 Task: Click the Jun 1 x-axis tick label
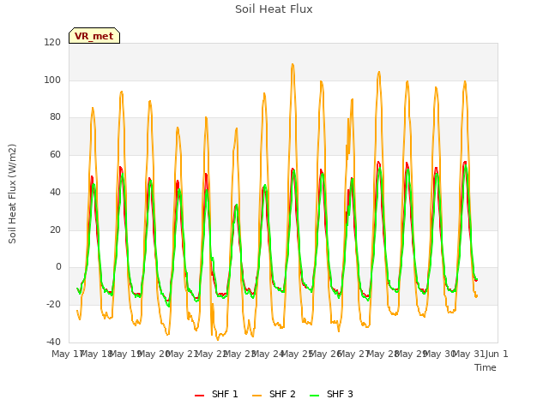coord(497,354)
